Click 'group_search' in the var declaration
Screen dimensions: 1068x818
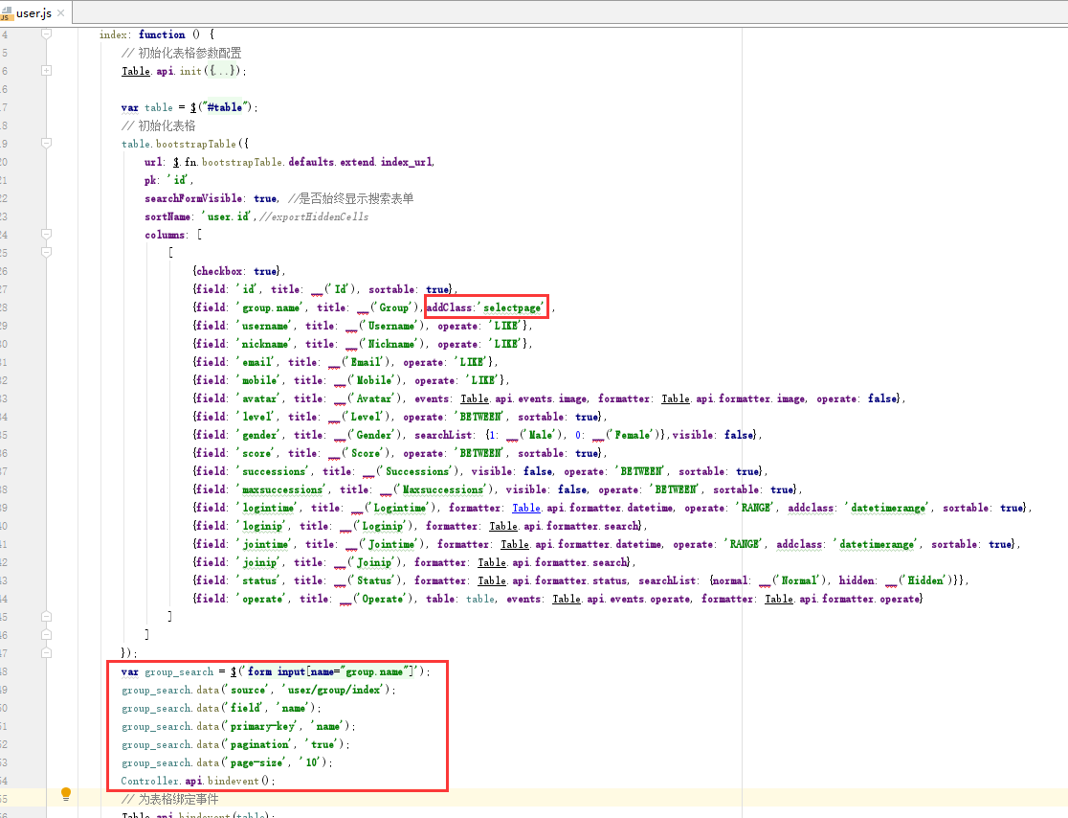(x=179, y=671)
